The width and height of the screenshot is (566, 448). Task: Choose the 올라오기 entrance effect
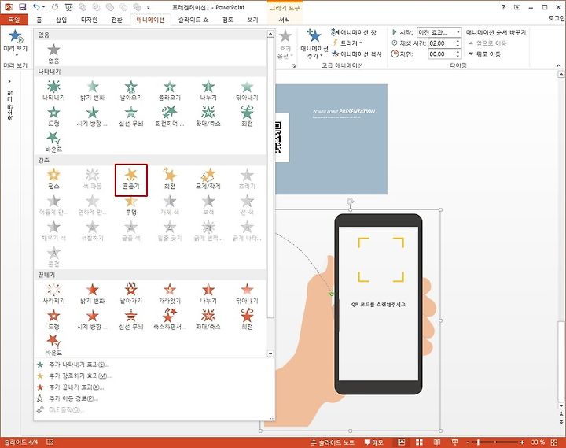click(x=170, y=91)
